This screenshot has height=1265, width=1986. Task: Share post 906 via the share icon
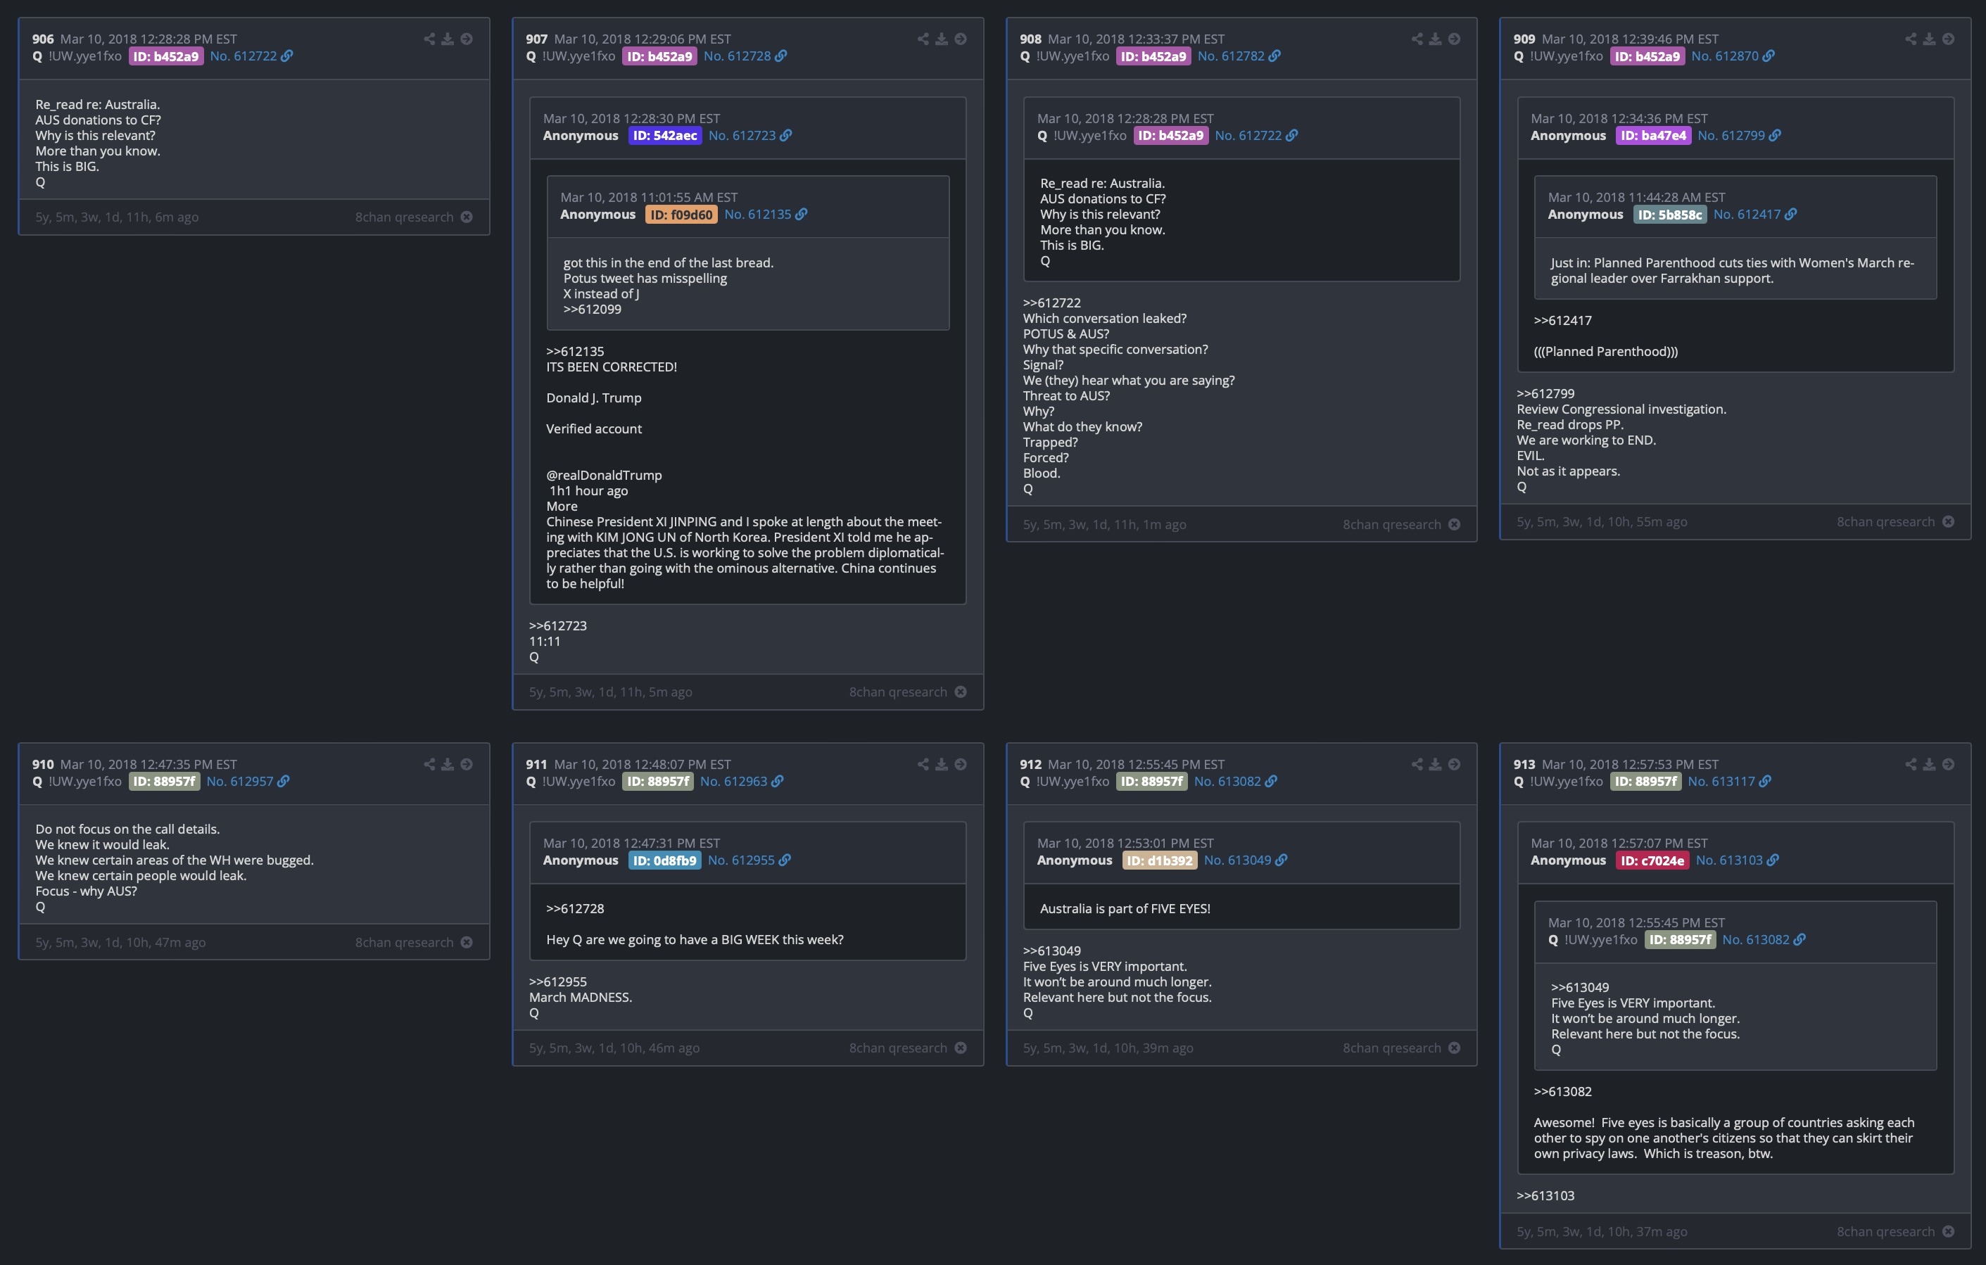pos(429,39)
